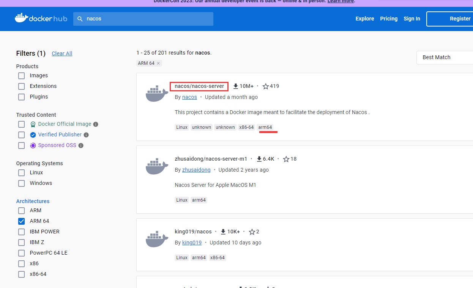The image size is (473, 288).
Task: Click the Register button
Action: (450, 19)
